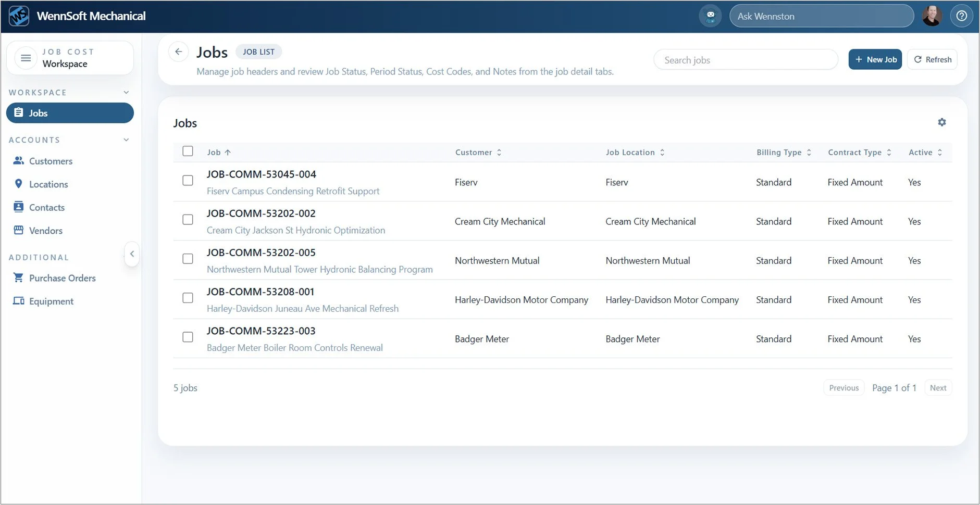The height and width of the screenshot is (505, 980).
Task: Refresh the jobs list
Action: 933,59
